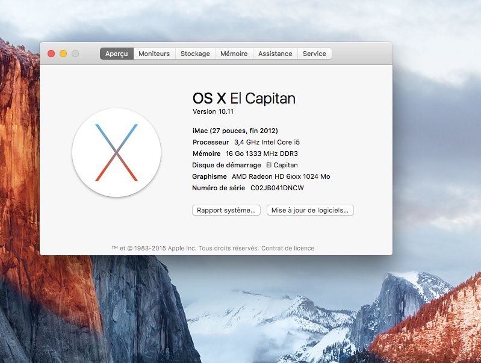
Task: Click the OS X El Capitan title
Action: click(244, 98)
